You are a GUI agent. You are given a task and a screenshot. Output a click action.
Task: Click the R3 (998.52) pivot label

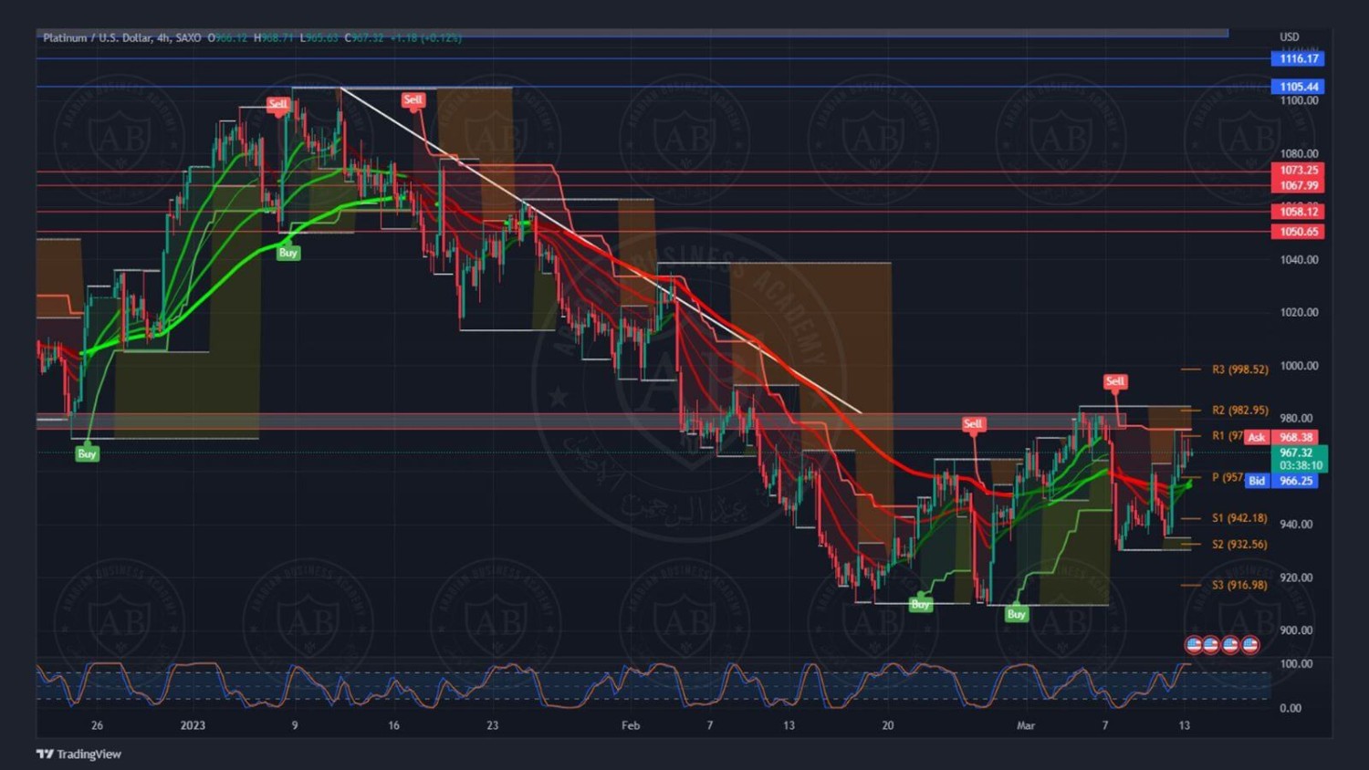pos(1240,369)
